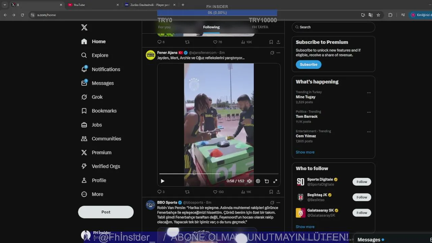Bookmark this page with star icon

tap(378, 15)
